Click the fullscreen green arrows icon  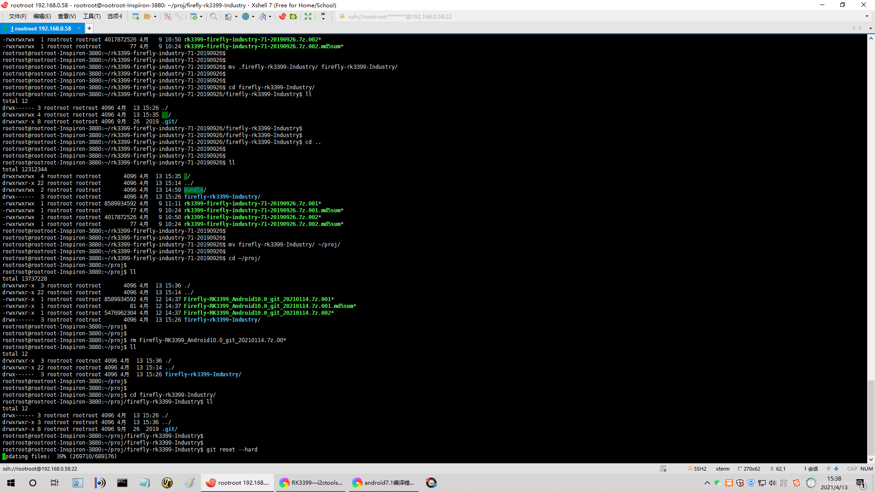click(308, 16)
